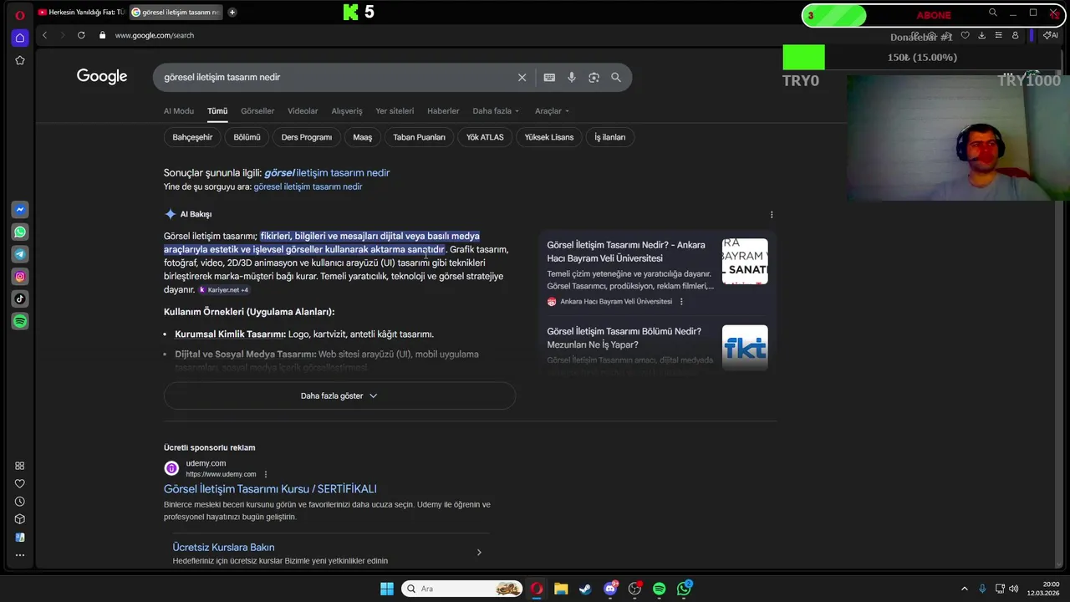Click the address bar URL
Image resolution: width=1070 pixels, height=602 pixels.
pos(155,35)
